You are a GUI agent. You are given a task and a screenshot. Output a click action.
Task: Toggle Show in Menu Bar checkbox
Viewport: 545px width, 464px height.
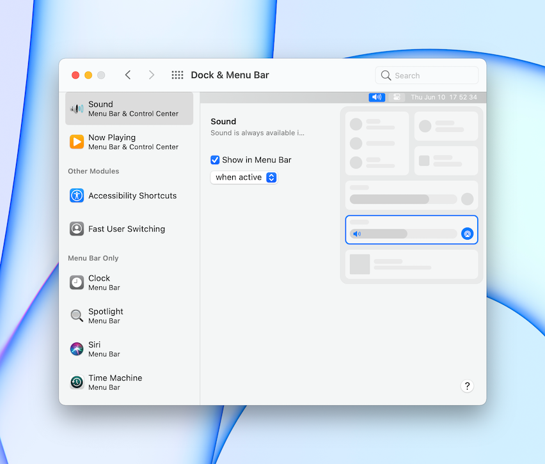215,160
